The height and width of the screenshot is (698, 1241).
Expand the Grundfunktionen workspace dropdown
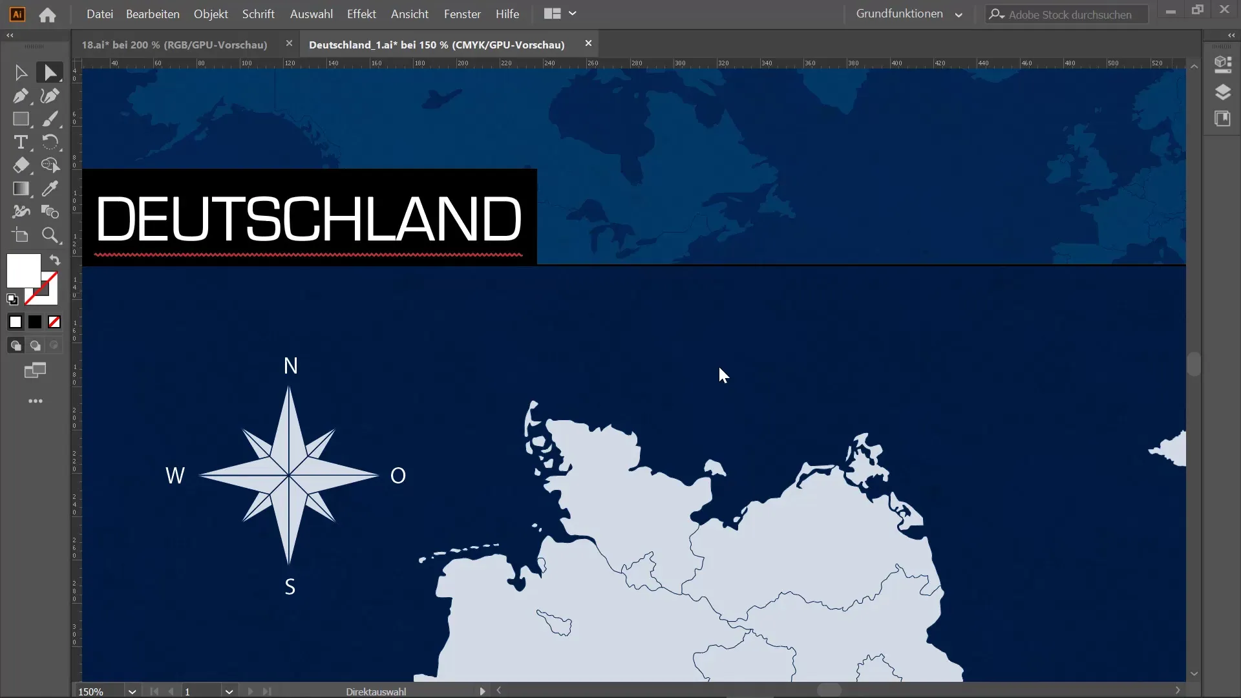[x=959, y=14]
